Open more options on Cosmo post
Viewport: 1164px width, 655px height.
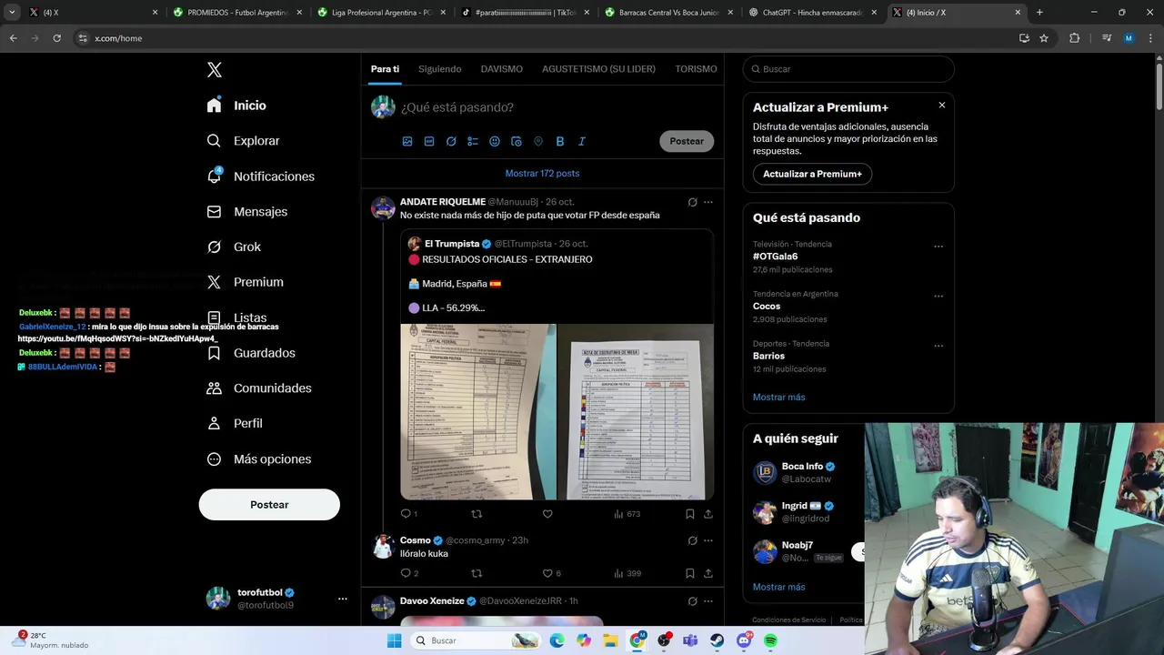[708, 540]
